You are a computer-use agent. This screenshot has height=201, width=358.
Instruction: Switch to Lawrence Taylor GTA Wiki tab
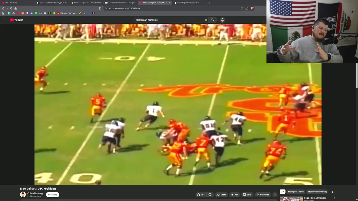pos(87,3)
